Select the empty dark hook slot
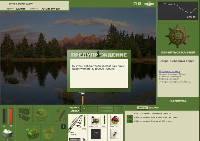 coord(96,134)
